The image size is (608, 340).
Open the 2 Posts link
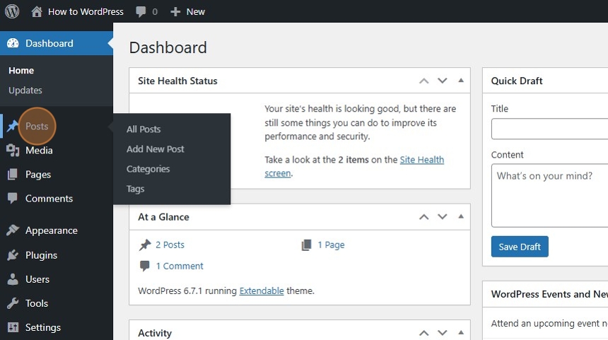pyautogui.click(x=170, y=245)
